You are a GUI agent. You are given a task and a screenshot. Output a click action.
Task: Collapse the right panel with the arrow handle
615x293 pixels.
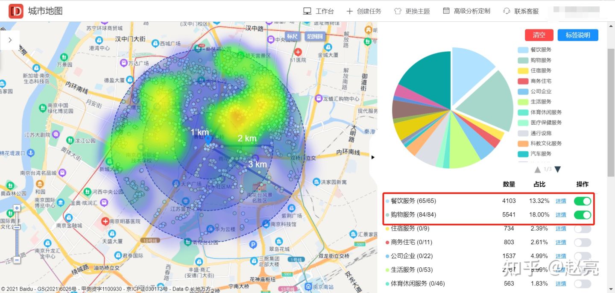[373, 157]
